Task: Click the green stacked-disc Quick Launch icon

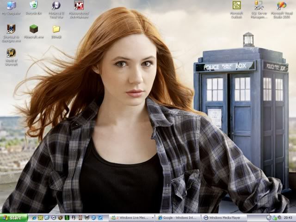Action: coord(67,218)
